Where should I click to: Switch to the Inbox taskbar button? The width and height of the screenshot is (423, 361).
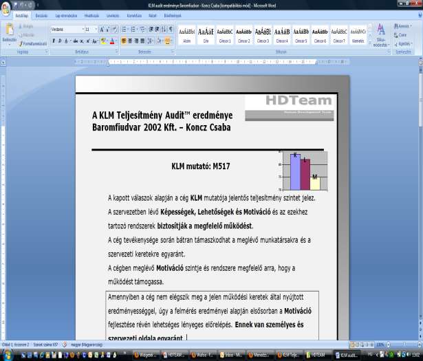coord(230,355)
